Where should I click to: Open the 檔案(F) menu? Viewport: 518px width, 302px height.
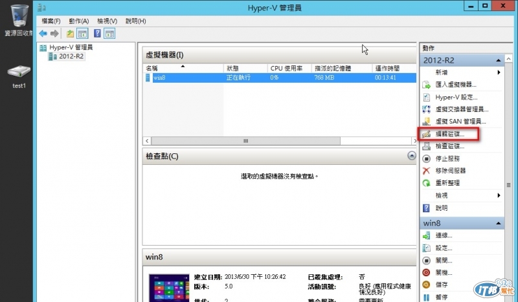point(51,21)
